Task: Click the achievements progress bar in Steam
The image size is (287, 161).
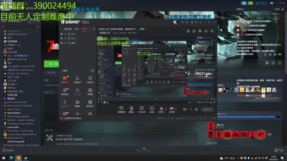Action: (249, 117)
